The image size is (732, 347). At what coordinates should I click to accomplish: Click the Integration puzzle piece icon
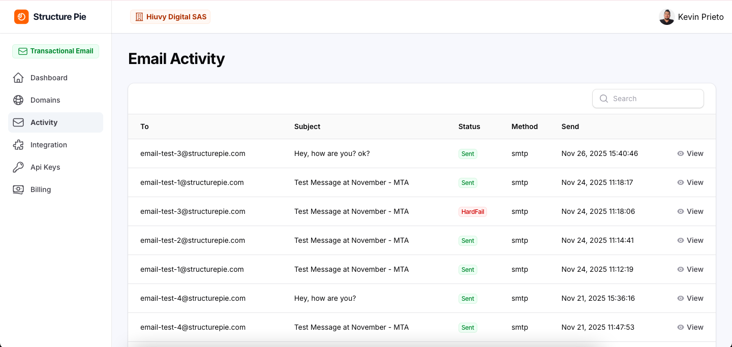point(18,145)
